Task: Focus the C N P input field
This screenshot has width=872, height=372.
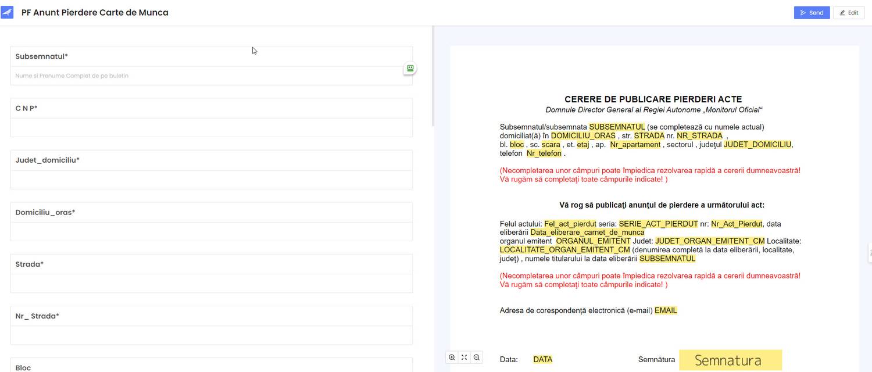Action: (211, 128)
